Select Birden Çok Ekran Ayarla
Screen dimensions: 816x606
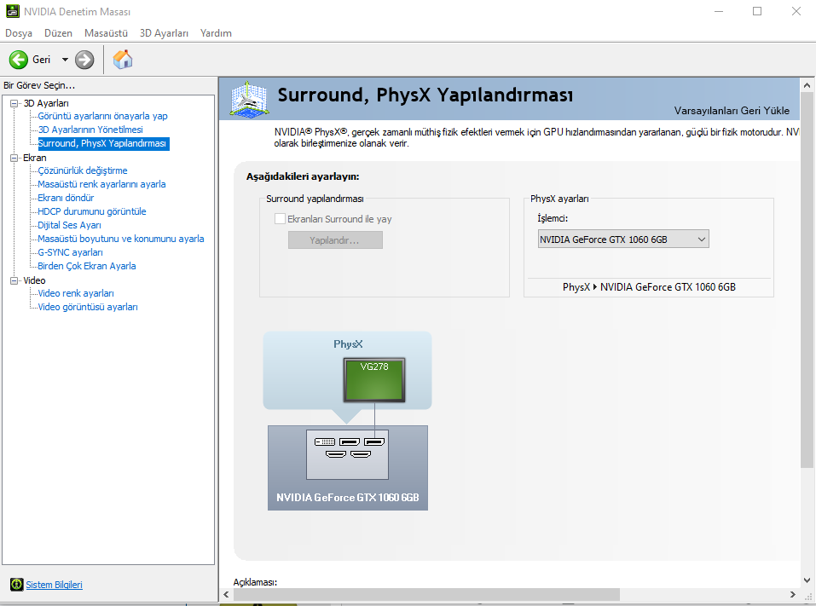(87, 266)
